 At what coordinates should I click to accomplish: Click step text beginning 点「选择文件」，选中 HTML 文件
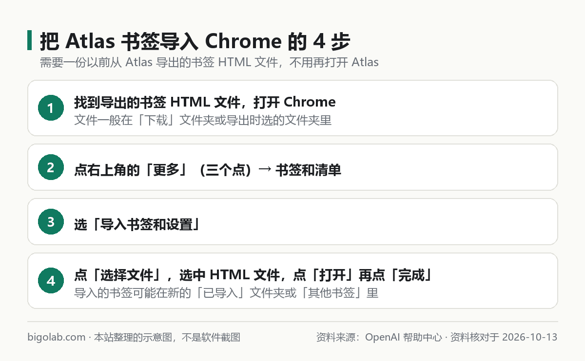point(253,275)
